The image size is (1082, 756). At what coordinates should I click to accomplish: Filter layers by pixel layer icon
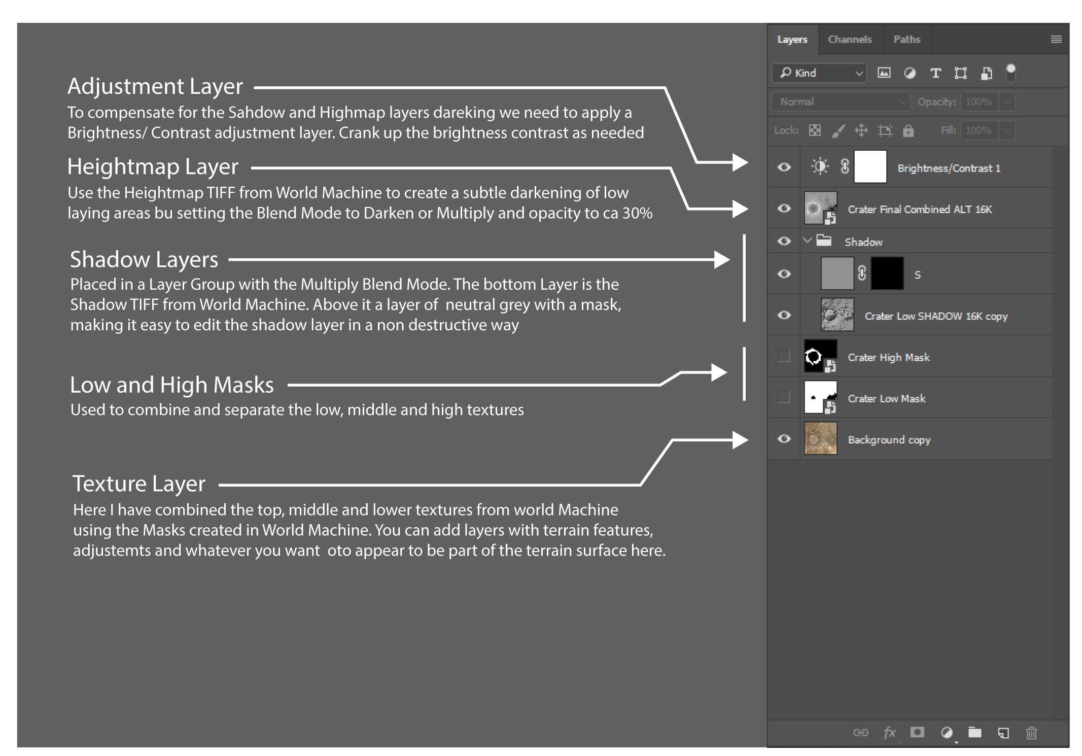[884, 73]
